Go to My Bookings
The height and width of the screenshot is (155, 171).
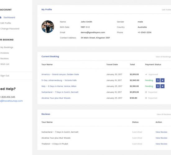7,47
